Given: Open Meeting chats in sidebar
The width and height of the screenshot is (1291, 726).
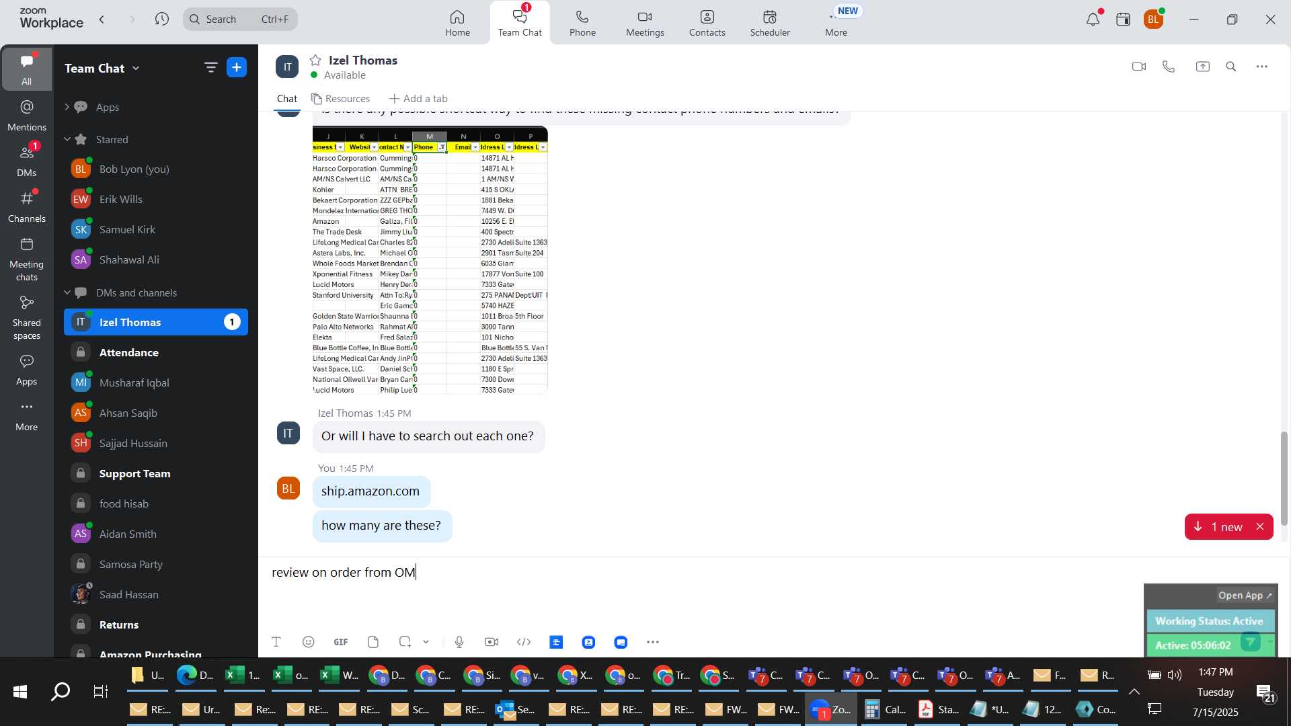Looking at the screenshot, I should click(x=26, y=259).
